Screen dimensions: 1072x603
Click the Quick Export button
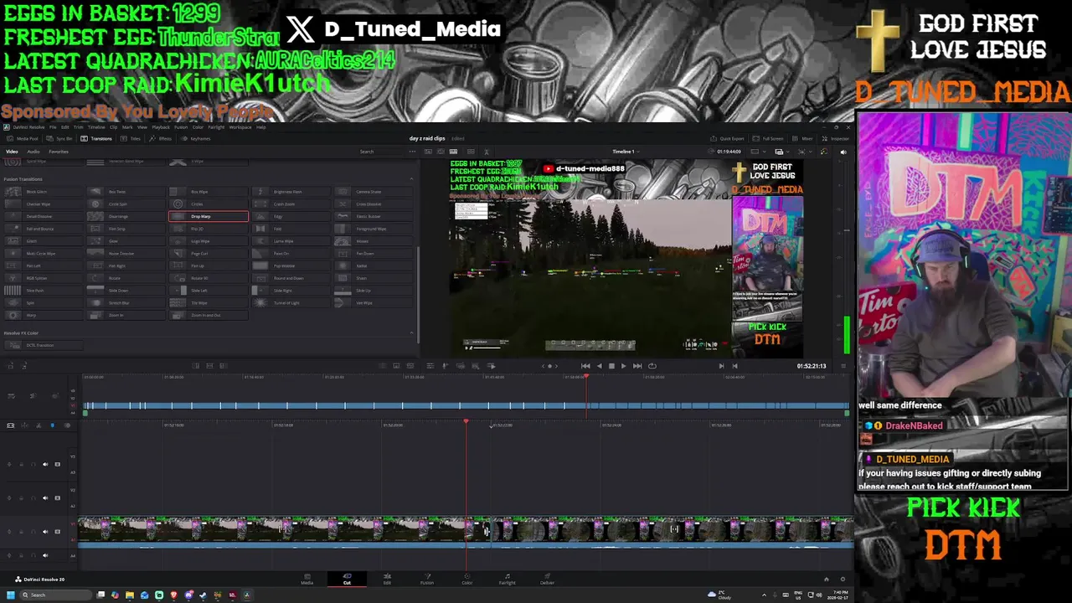[x=727, y=138]
